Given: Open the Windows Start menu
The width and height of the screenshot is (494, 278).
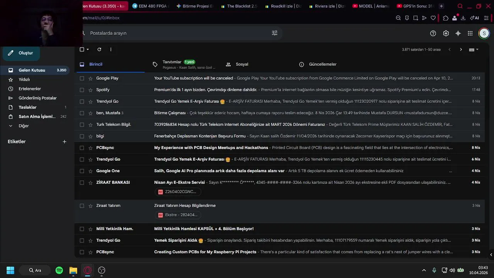Looking at the screenshot, I should pyautogui.click(x=10, y=270).
